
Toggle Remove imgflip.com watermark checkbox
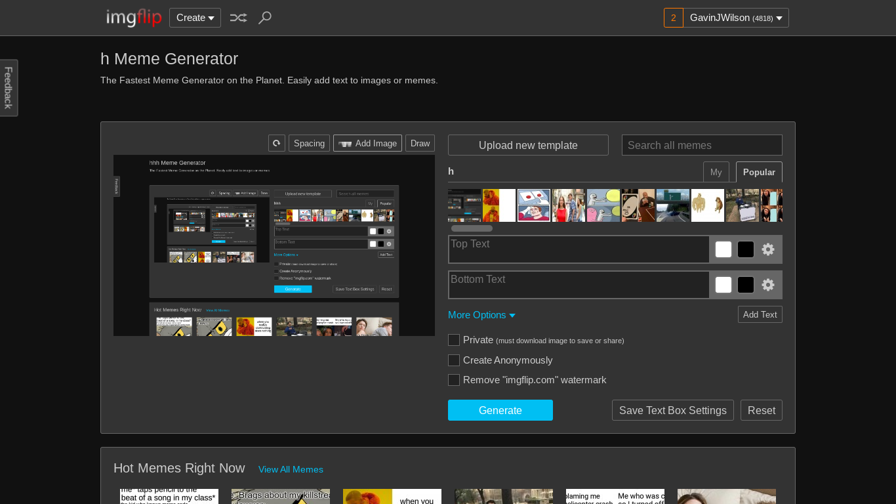coord(454,380)
